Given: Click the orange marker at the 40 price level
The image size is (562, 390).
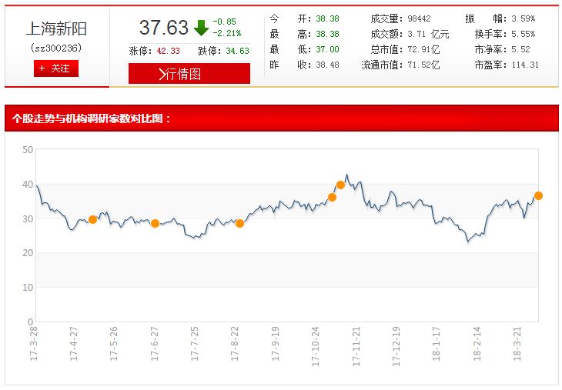Looking at the screenshot, I should pyautogui.click(x=340, y=185).
